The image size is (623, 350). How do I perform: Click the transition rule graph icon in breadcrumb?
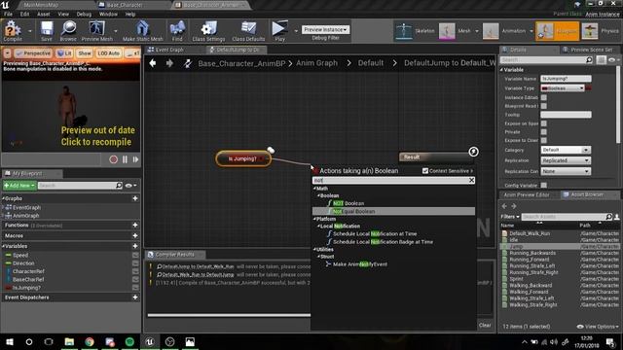point(188,63)
